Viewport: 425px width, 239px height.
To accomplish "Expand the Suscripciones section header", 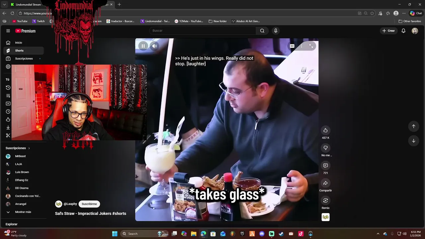I will tap(18, 148).
